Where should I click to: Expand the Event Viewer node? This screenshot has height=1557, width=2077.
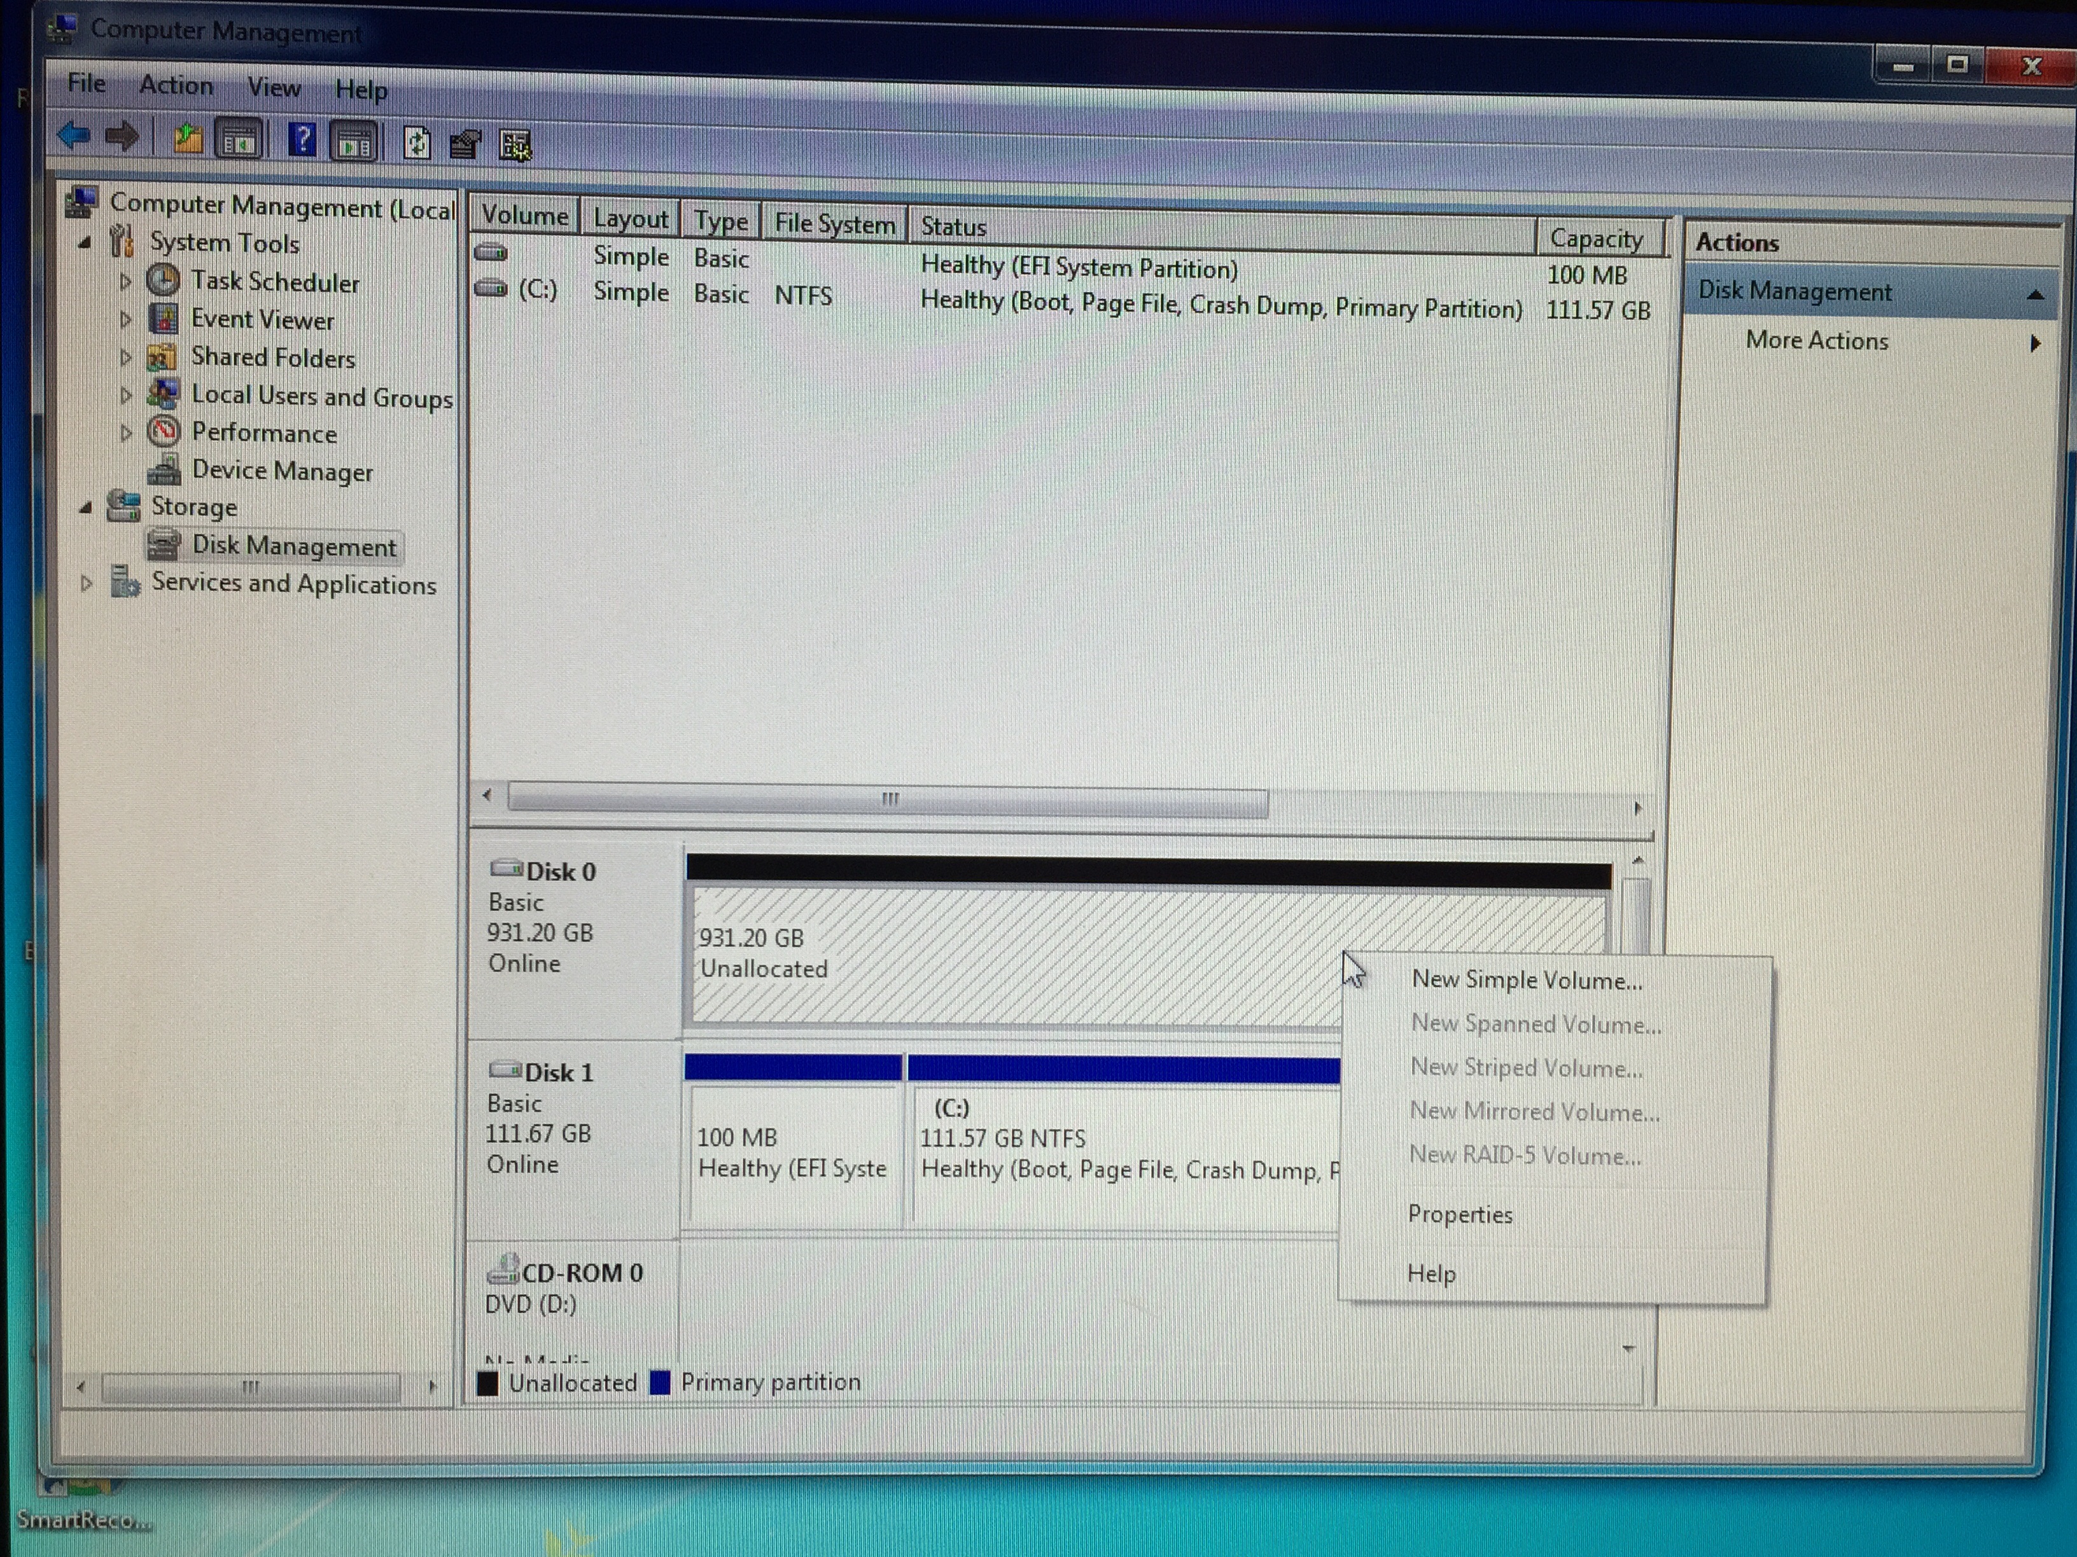125,319
